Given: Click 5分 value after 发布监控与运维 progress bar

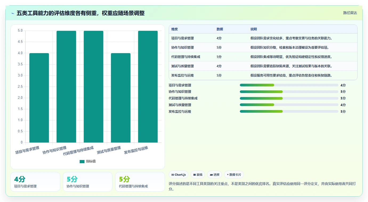Looking at the screenshot, I should (x=343, y=111).
